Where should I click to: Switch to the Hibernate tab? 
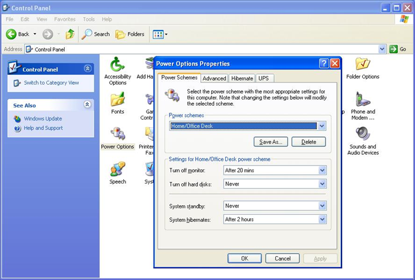(x=242, y=78)
